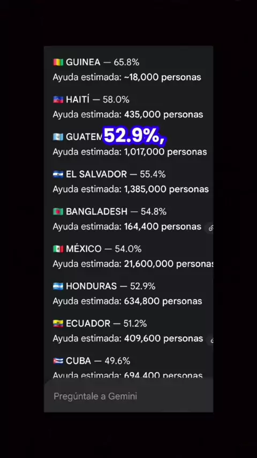Click the Honduras flag icon

pos(58,286)
